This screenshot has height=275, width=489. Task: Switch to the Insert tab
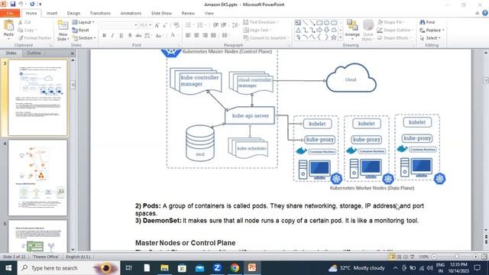point(52,14)
